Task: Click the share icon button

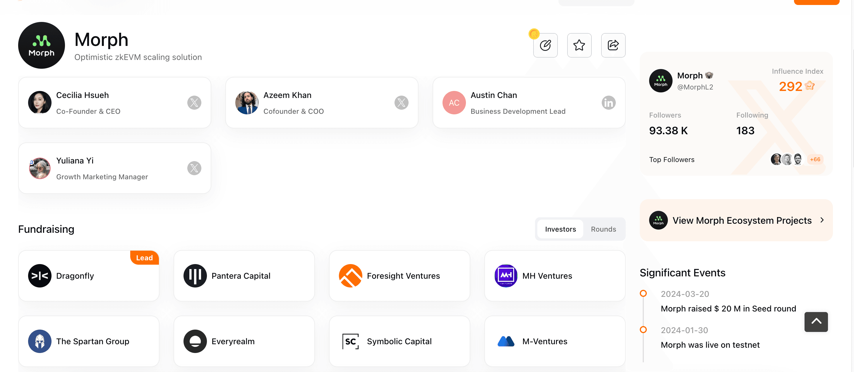Action: click(613, 45)
